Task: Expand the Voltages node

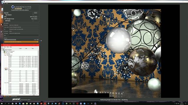Action: click(x=5, y=54)
